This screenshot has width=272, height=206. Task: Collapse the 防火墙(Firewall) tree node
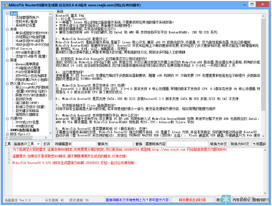point(7,84)
